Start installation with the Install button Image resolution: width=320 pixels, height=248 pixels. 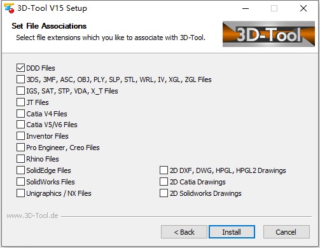232,232
